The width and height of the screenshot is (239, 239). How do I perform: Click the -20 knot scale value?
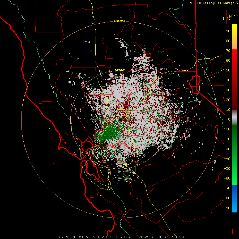click(x=227, y=139)
